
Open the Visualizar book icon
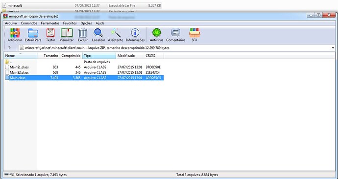click(67, 35)
